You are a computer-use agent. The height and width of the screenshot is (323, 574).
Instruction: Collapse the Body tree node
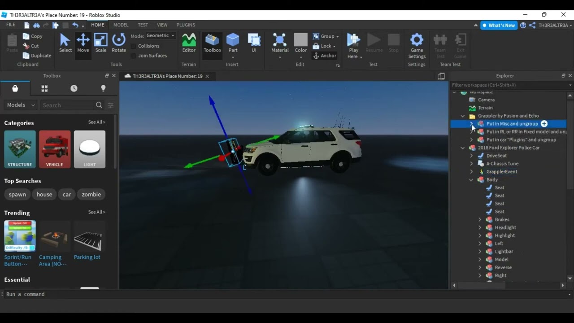[471, 179]
